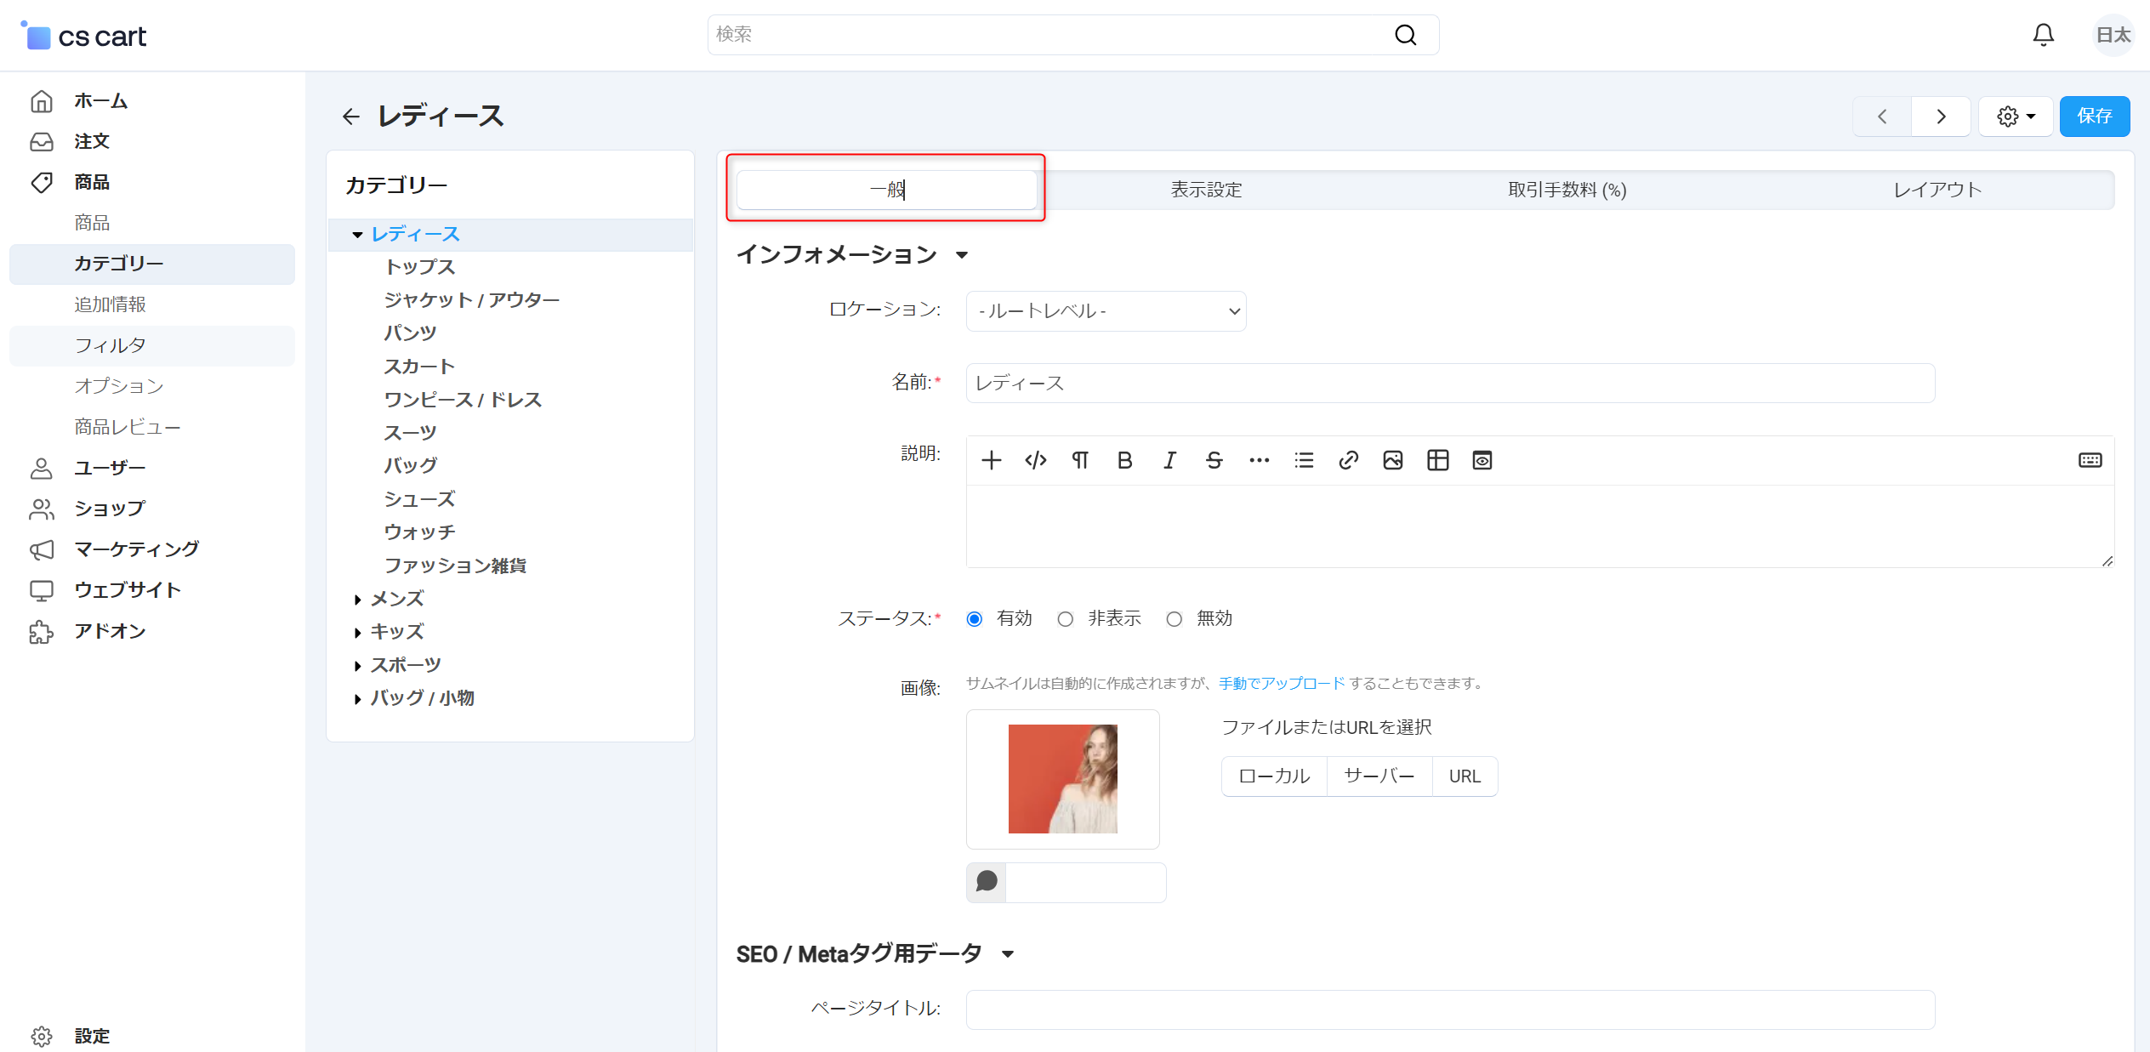The width and height of the screenshot is (2150, 1052).
Task: Toggle strikethrough in description editor
Action: click(x=1214, y=460)
